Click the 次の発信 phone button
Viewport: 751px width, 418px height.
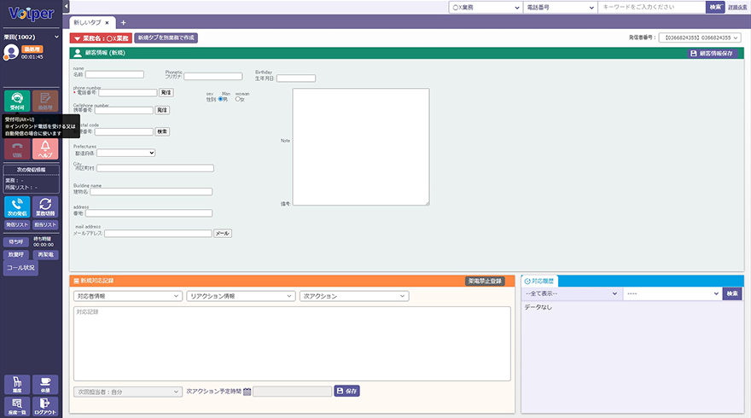pyautogui.click(x=17, y=206)
